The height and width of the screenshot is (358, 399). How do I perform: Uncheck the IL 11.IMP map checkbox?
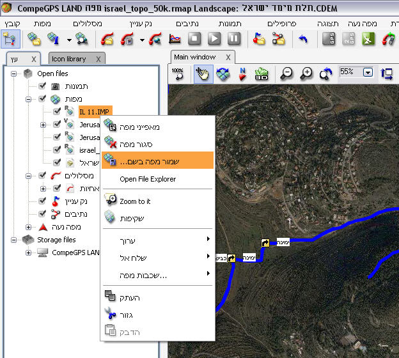(x=57, y=112)
